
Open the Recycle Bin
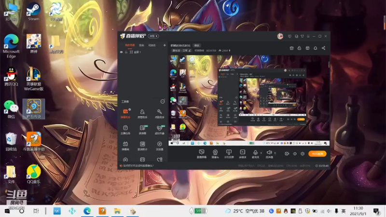click(x=11, y=142)
